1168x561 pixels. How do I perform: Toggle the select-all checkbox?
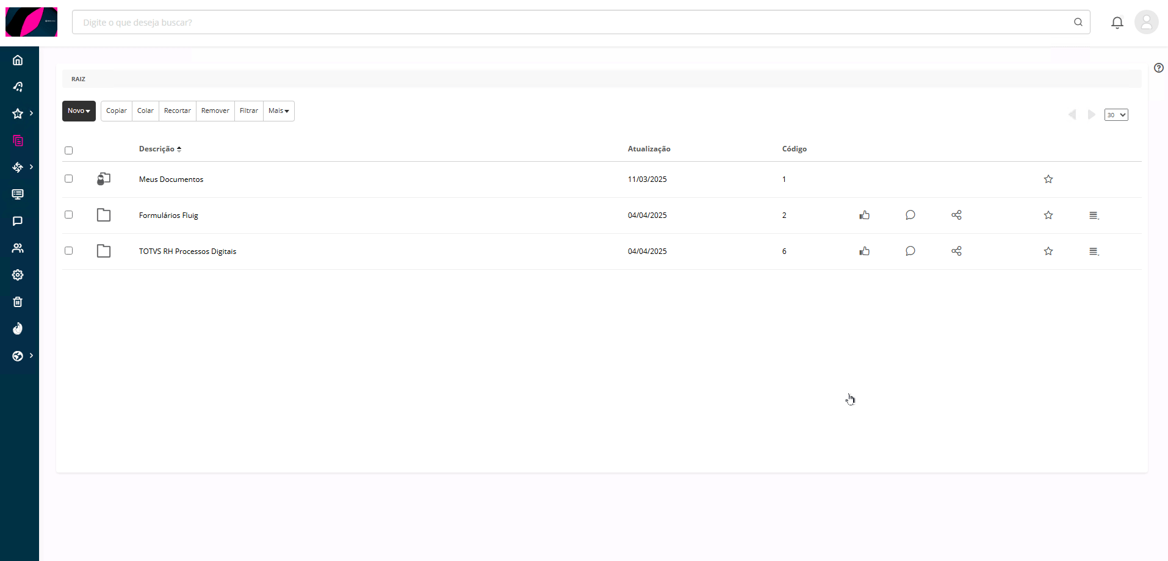pos(68,150)
